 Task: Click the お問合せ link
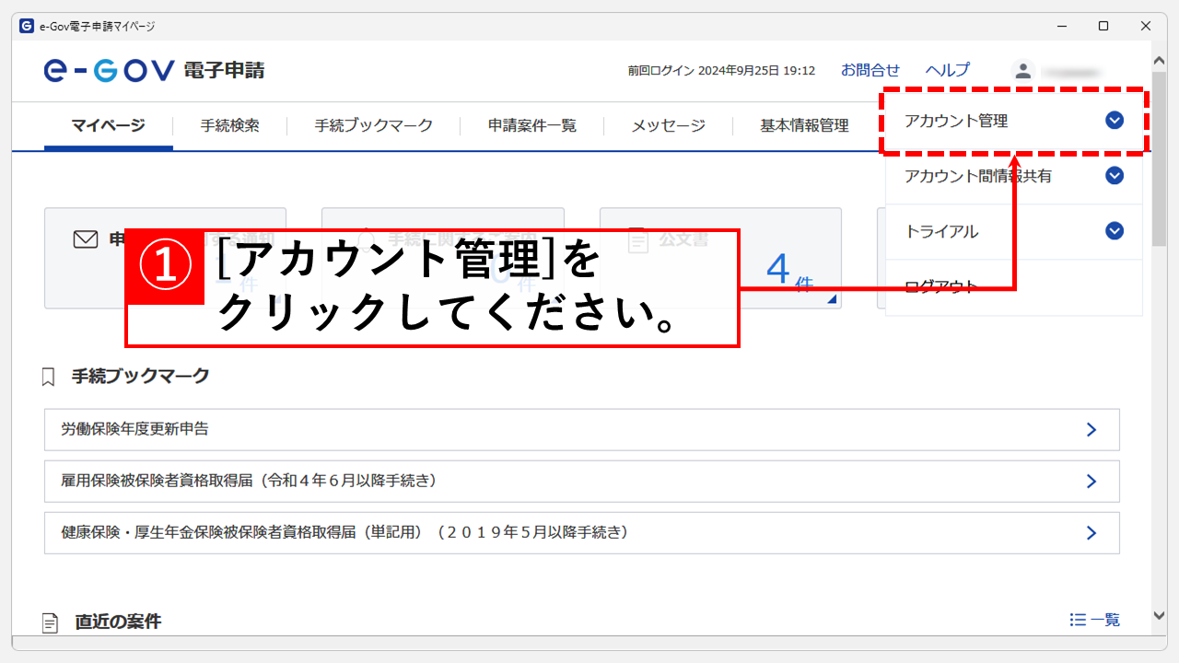(870, 70)
